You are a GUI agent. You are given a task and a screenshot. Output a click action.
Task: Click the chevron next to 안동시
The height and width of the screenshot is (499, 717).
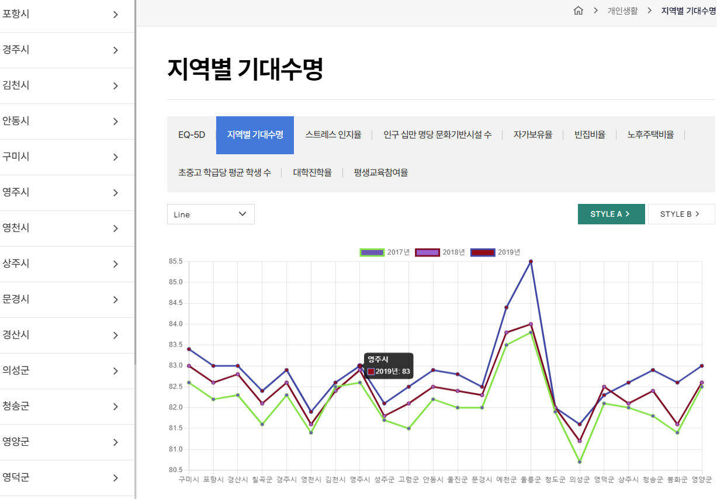116,122
